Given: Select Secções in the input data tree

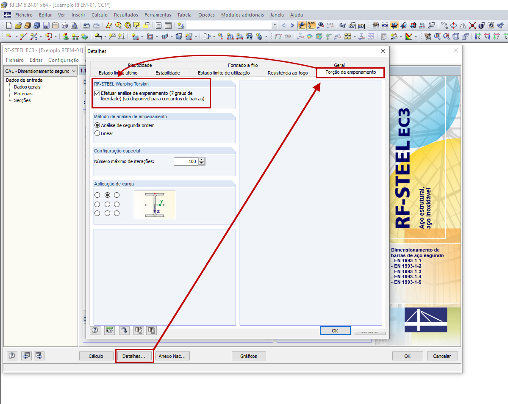Looking at the screenshot, I should (x=22, y=100).
